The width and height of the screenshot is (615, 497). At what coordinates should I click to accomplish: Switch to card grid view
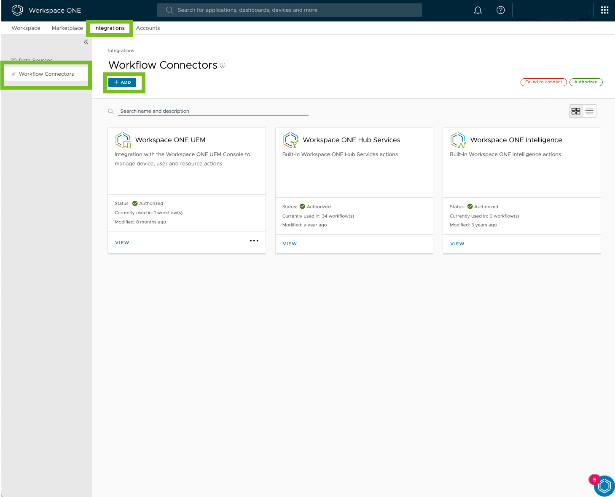576,111
